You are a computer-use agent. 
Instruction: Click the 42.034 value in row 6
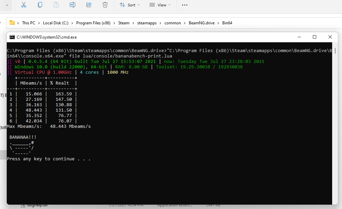[x=34, y=121]
